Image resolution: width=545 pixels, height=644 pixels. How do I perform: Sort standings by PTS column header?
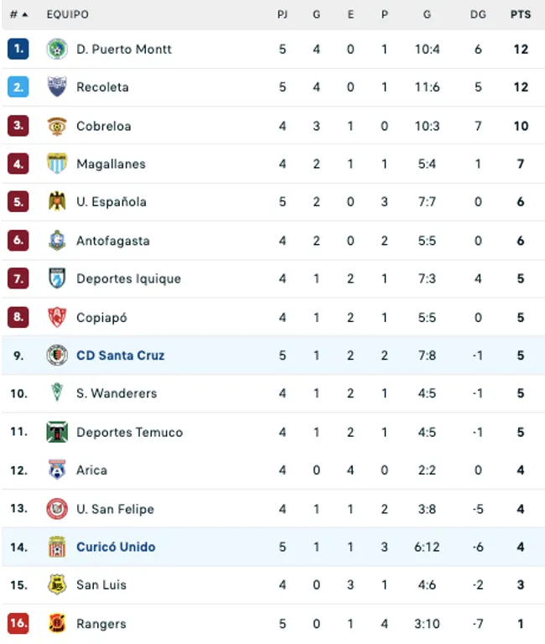click(x=520, y=15)
